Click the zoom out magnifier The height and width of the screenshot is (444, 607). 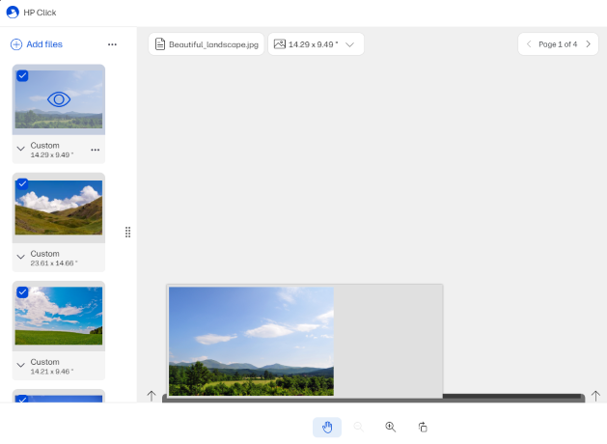(359, 427)
